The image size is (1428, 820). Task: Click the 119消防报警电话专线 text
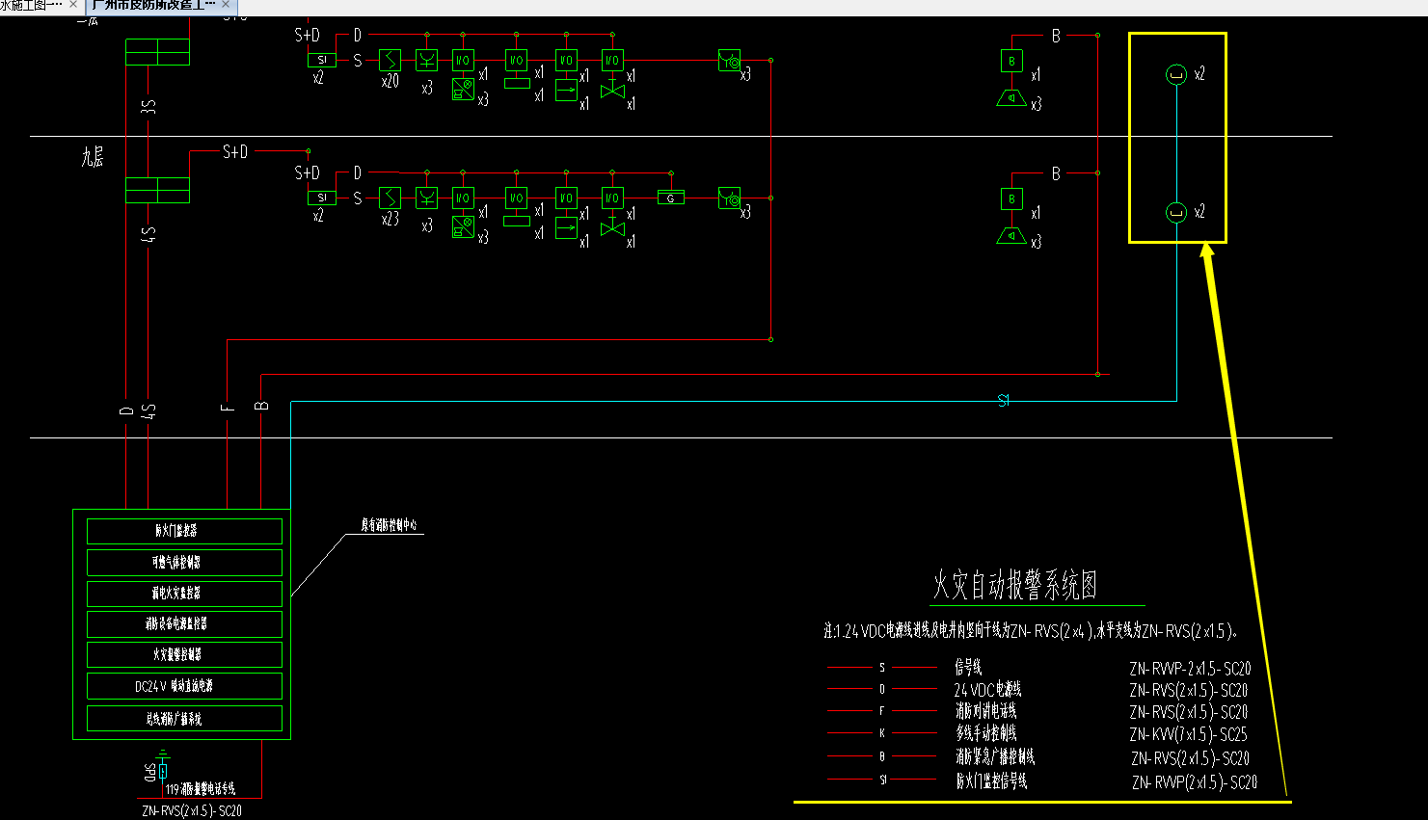coord(200,789)
